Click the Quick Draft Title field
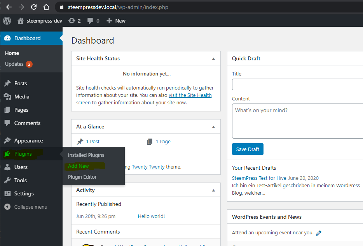This screenshot has width=363, height=246. [297, 84]
